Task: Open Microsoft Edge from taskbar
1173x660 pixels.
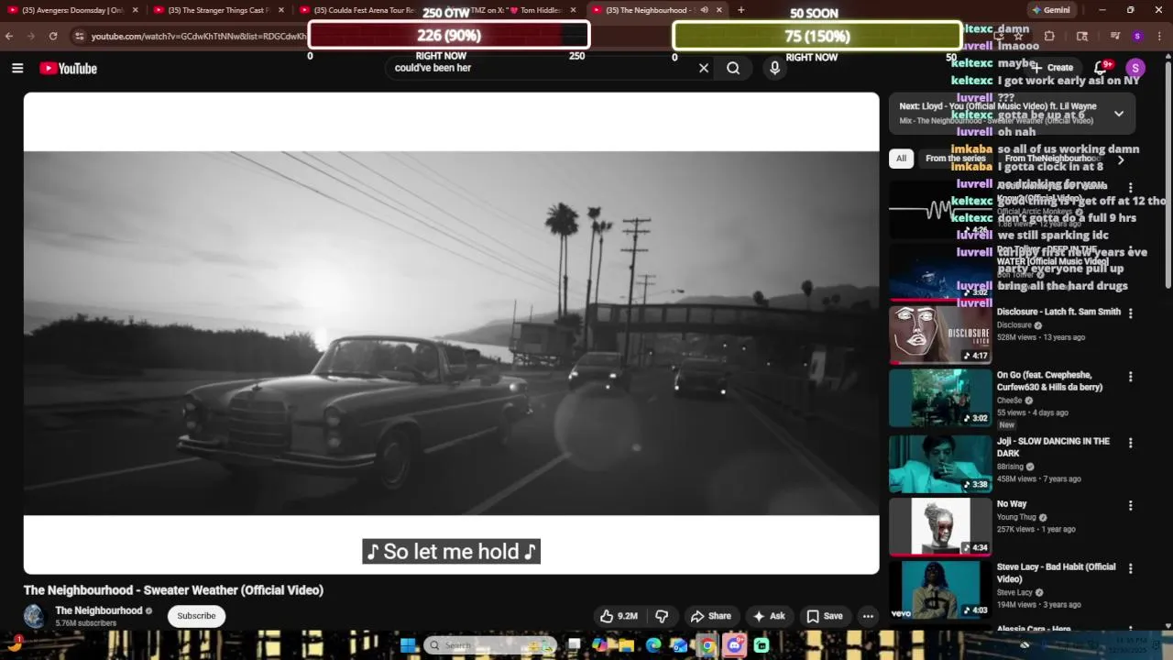Action: pos(653,645)
